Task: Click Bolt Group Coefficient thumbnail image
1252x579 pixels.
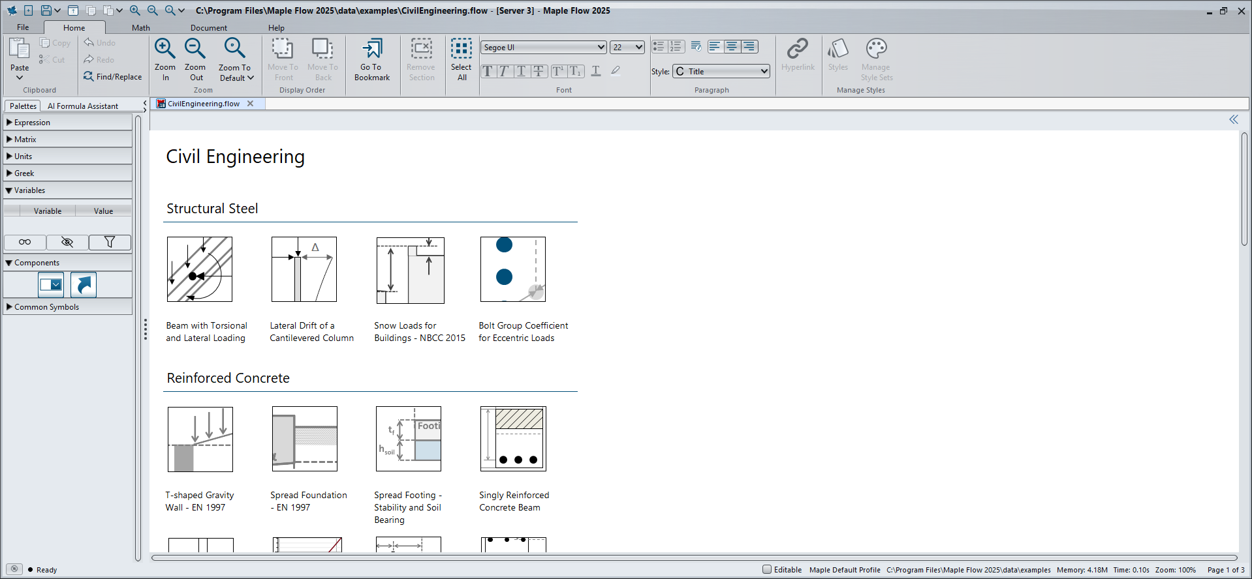Action: click(512, 269)
